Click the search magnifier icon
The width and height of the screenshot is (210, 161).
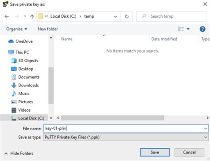[x=144, y=16]
